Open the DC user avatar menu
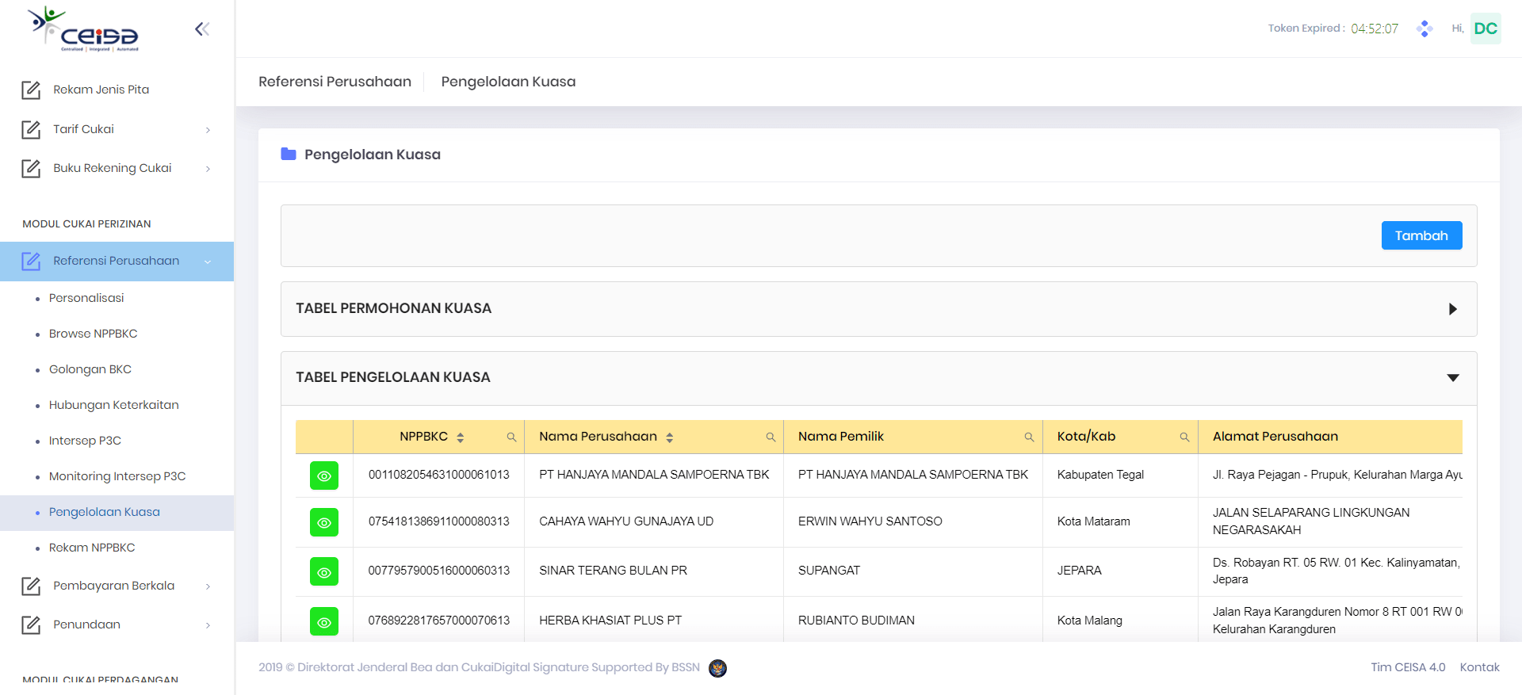 pyautogui.click(x=1486, y=29)
